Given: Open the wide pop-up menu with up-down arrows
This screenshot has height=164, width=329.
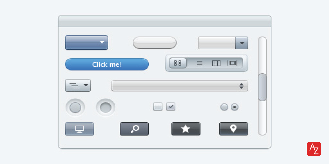Looking at the screenshot, I should tap(180, 86).
